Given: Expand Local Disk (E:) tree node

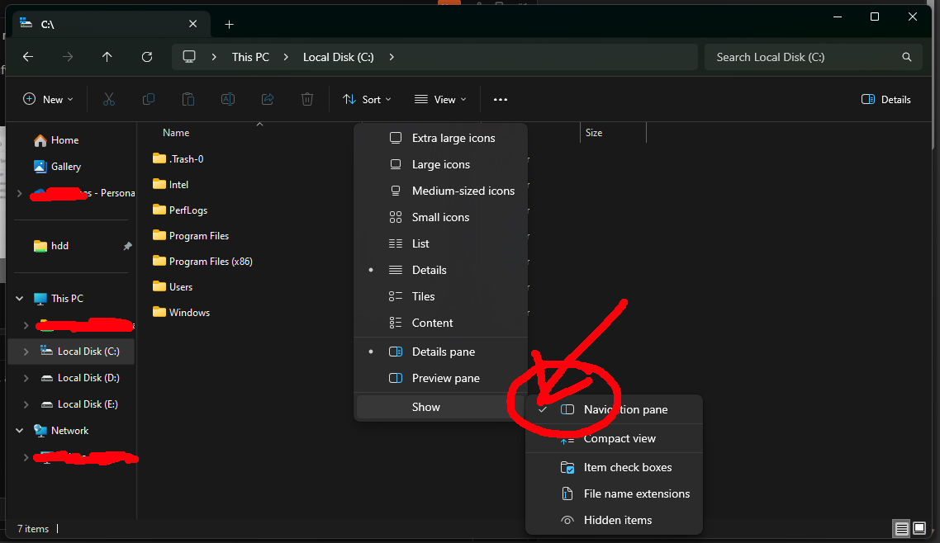Looking at the screenshot, I should [26, 404].
